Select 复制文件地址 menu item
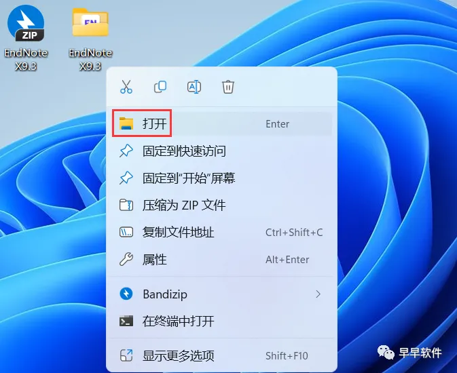The width and height of the screenshot is (457, 373). pos(222,233)
